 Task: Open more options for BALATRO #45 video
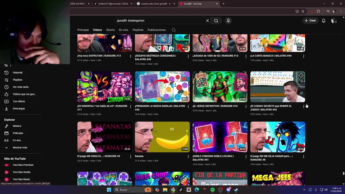tap(188, 56)
